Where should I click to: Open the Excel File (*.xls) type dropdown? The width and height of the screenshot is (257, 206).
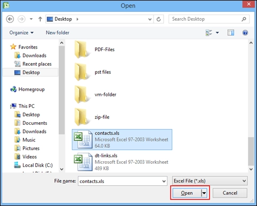coord(210,181)
